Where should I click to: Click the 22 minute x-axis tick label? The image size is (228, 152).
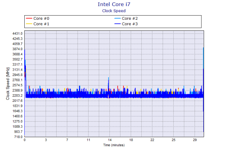(x=152, y=140)
